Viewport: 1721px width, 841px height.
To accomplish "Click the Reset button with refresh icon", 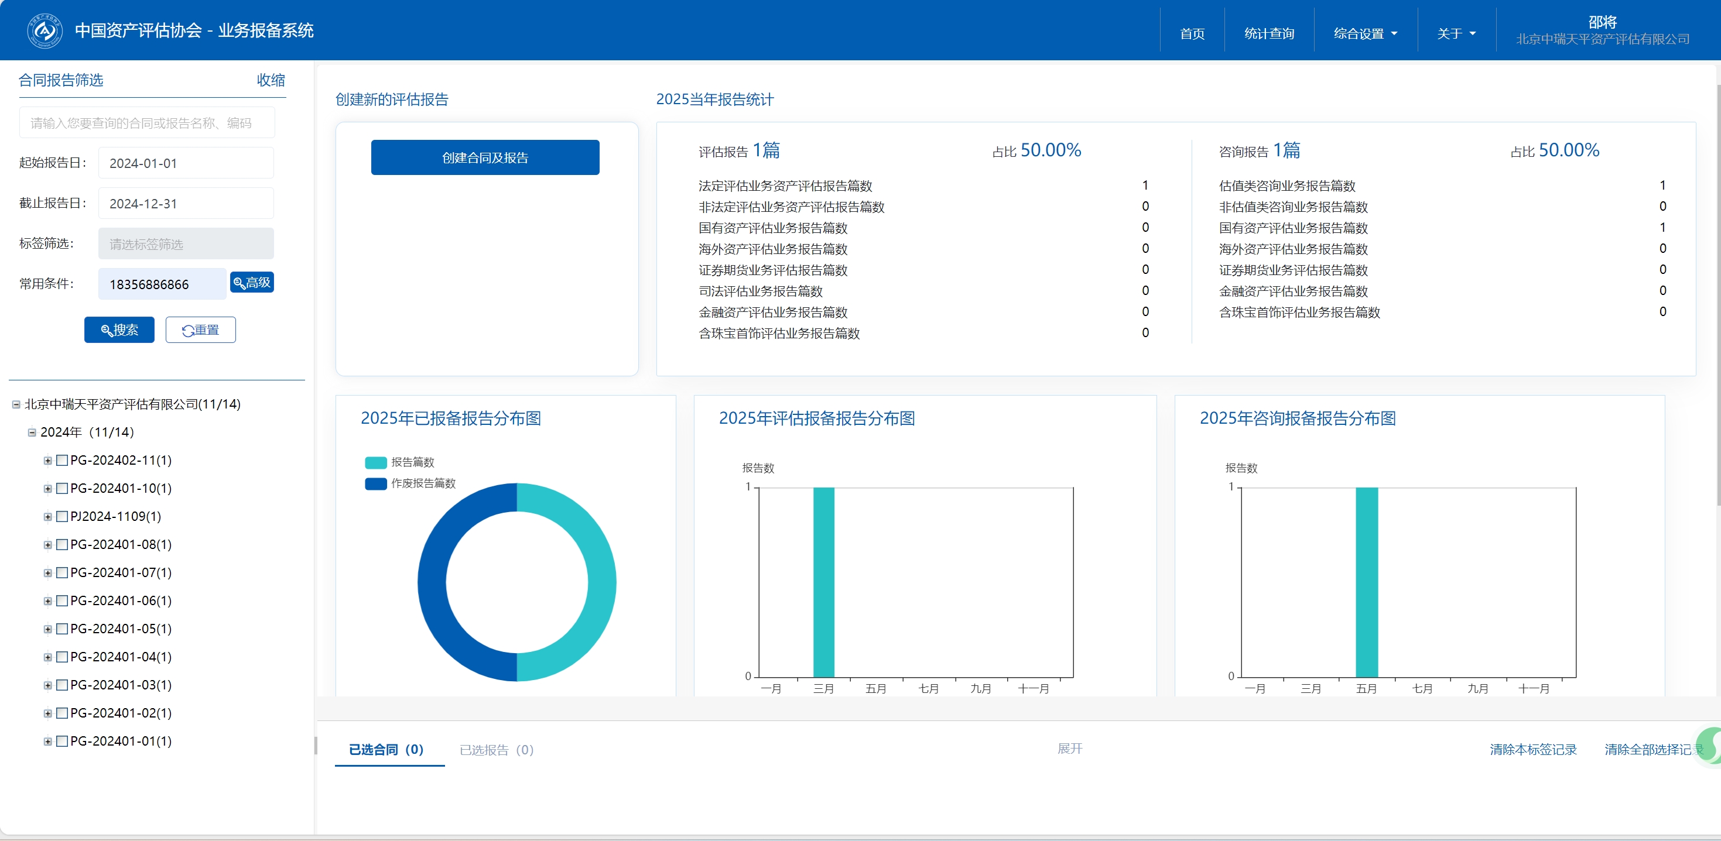I will [x=200, y=329].
